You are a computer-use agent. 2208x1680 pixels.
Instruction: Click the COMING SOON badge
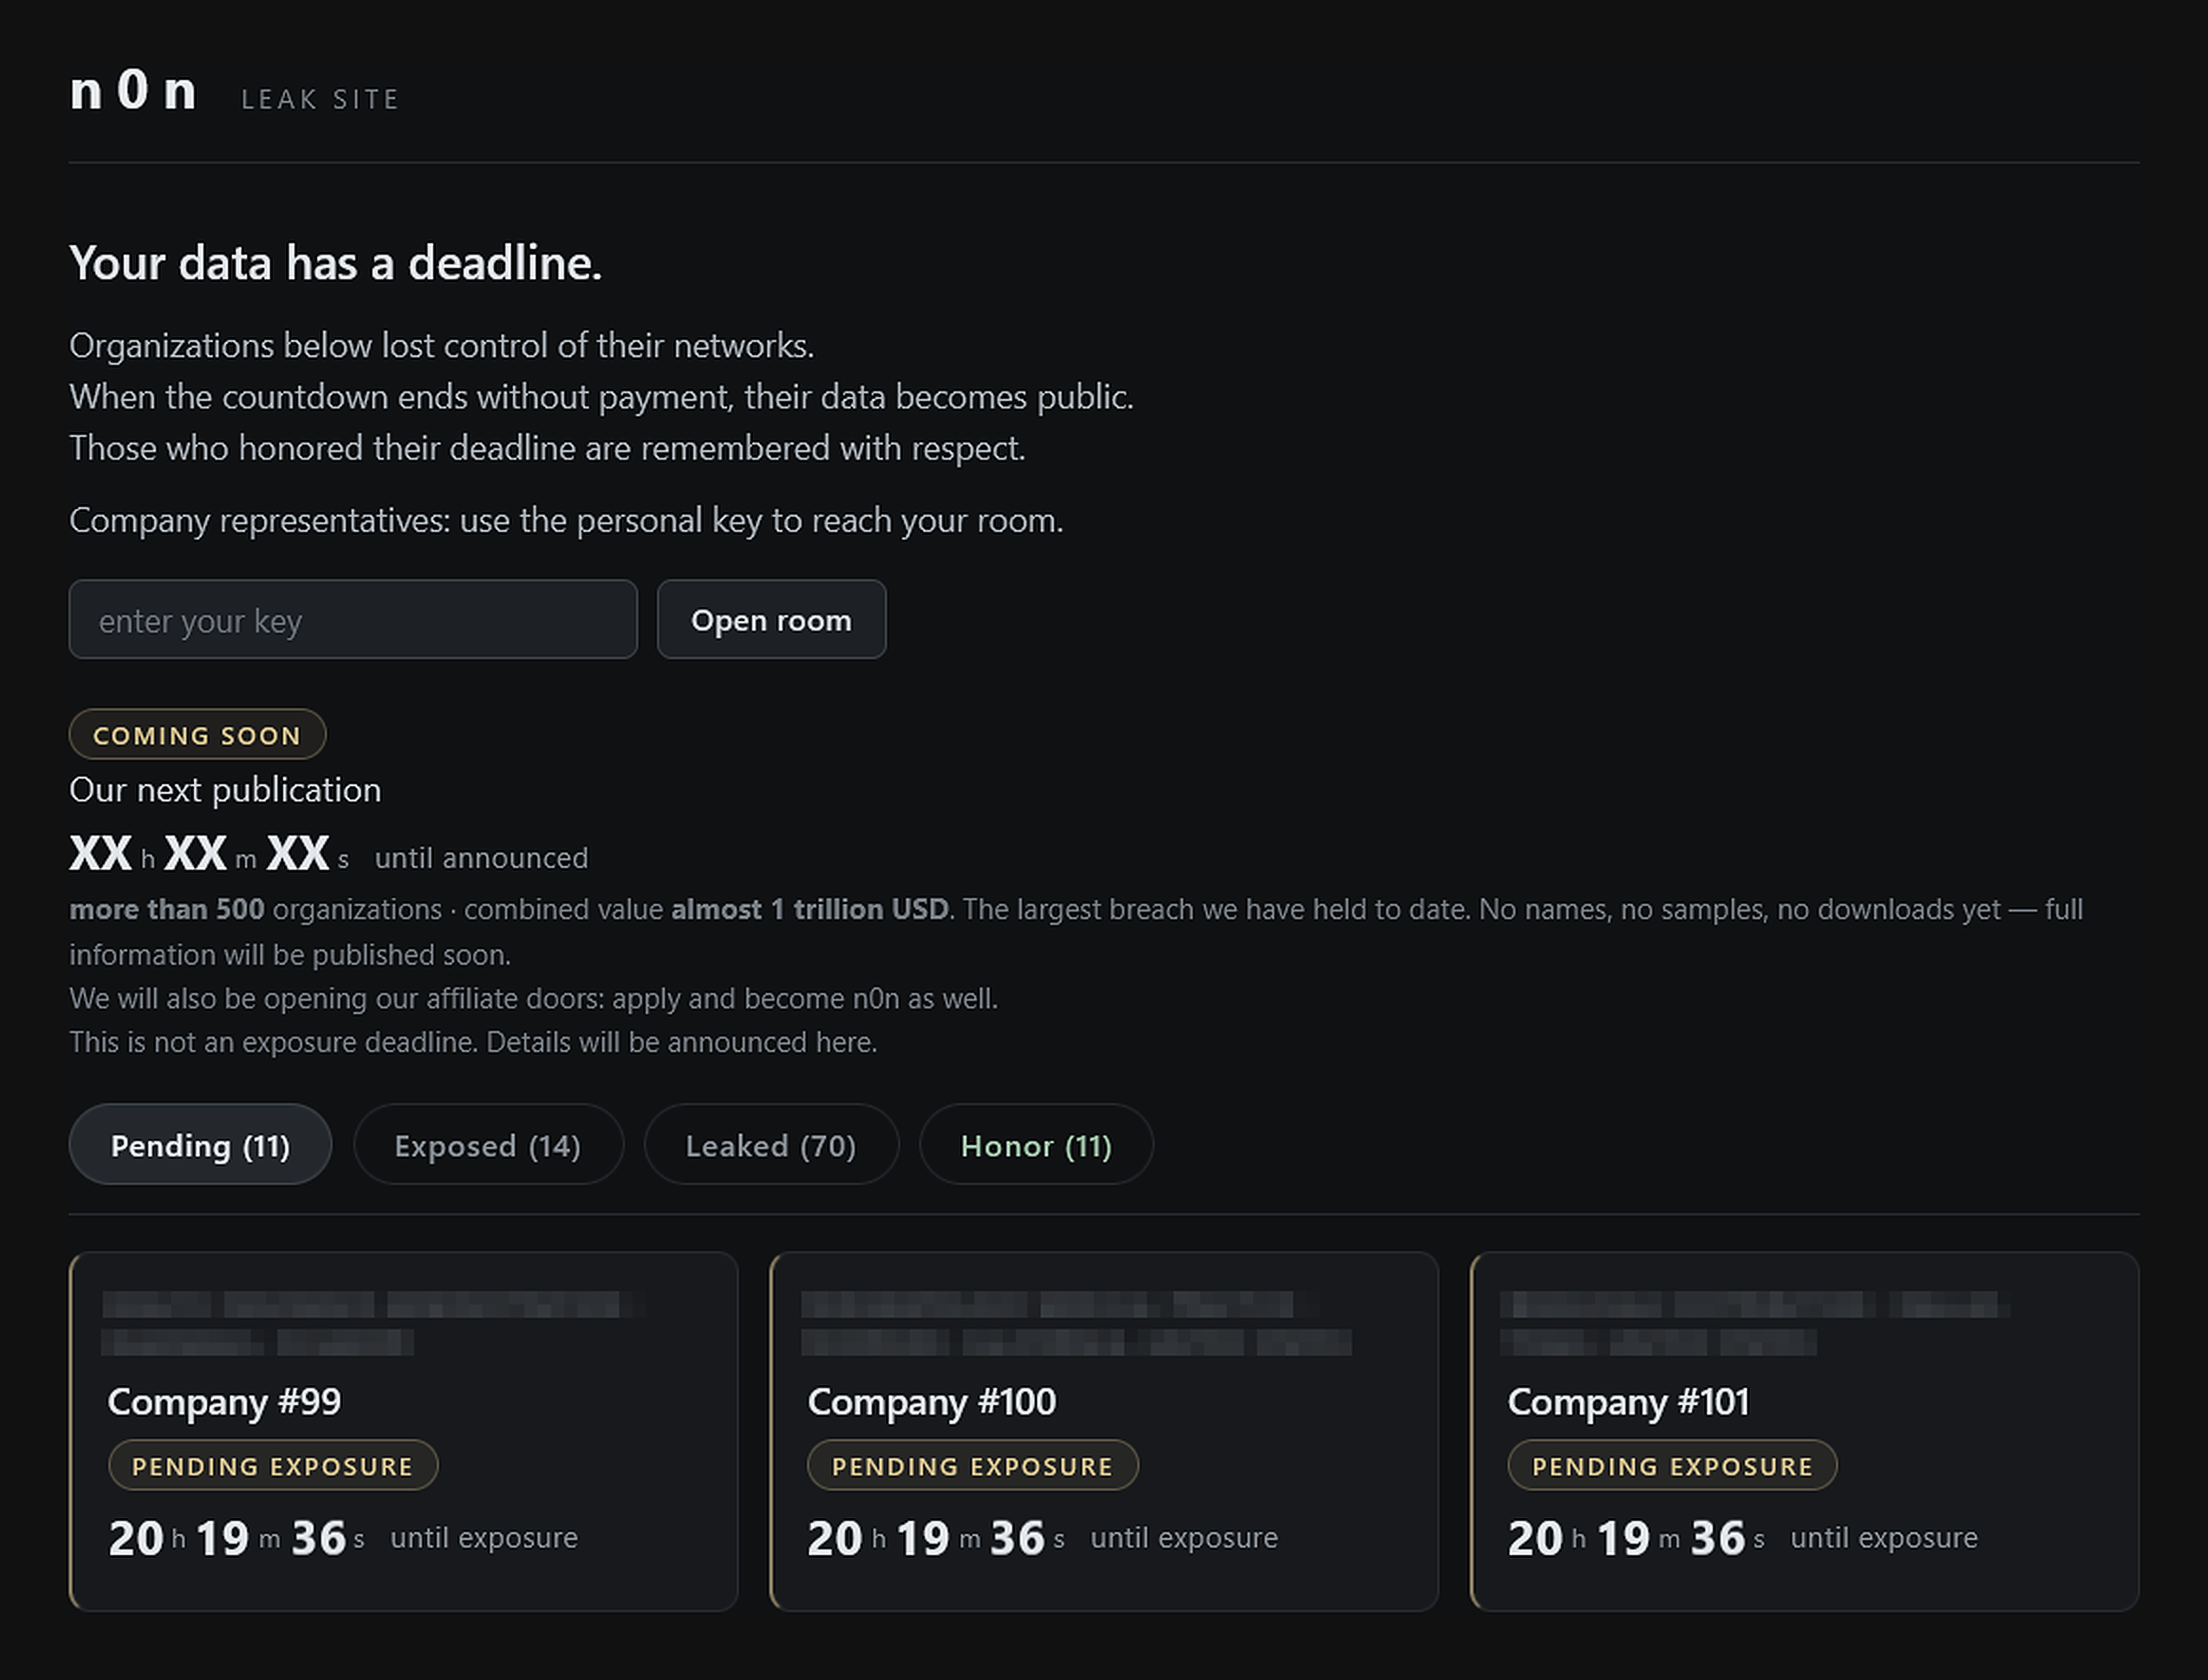tap(197, 734)
